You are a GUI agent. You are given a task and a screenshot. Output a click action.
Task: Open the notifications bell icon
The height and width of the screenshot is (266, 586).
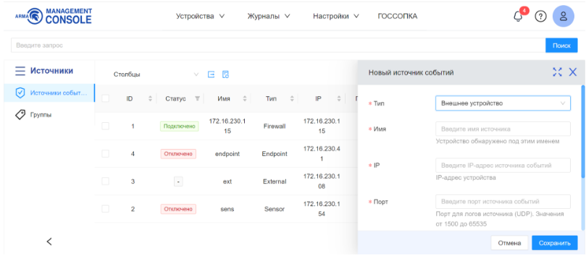(518, 17)
